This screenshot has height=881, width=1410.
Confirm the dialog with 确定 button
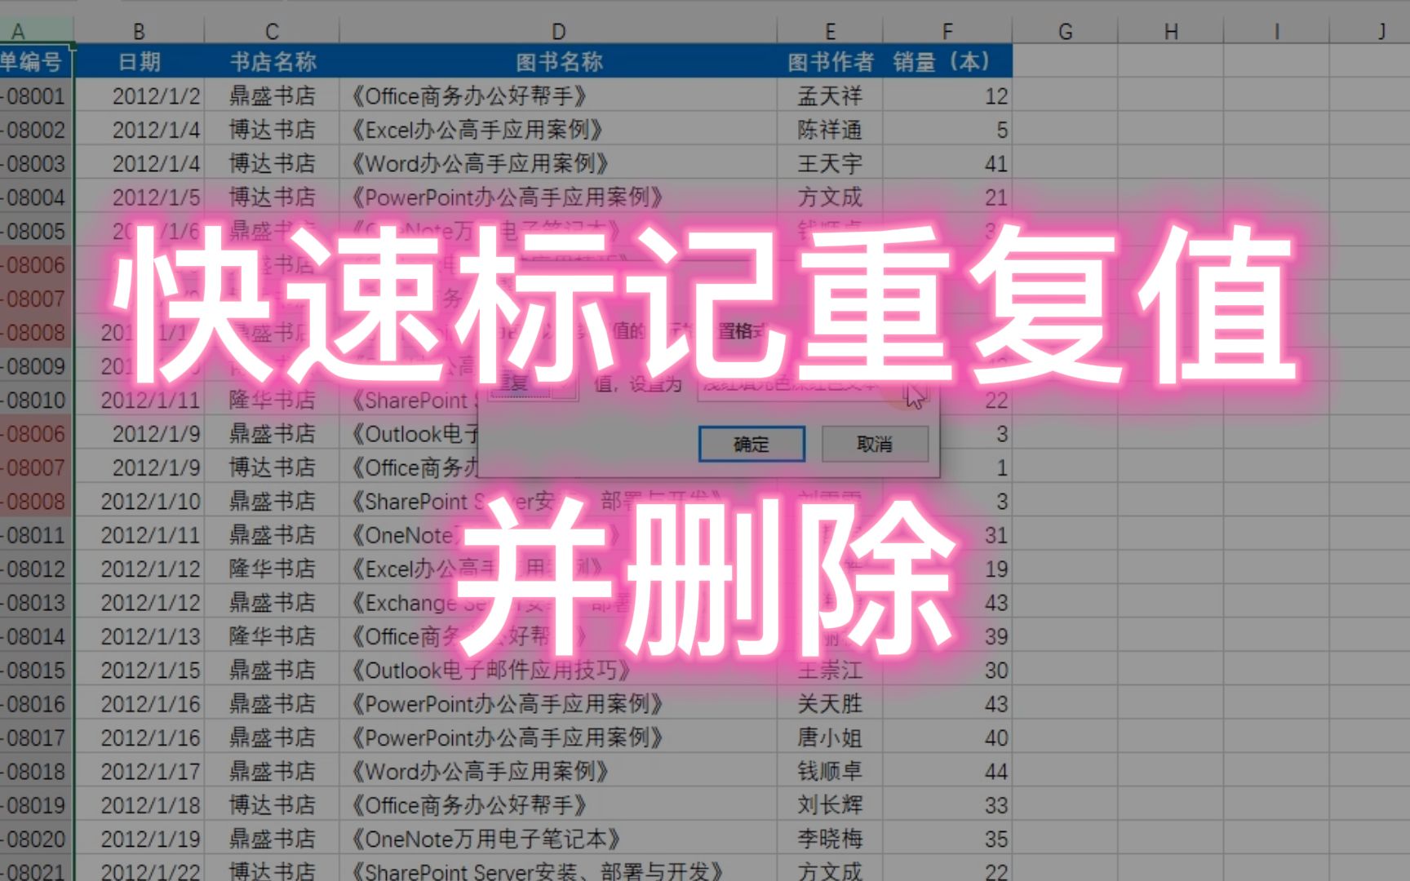point(752,444)
